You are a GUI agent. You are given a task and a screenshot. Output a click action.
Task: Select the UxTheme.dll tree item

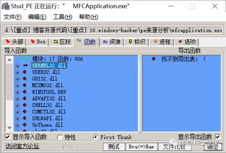click(x=47, y=125)
